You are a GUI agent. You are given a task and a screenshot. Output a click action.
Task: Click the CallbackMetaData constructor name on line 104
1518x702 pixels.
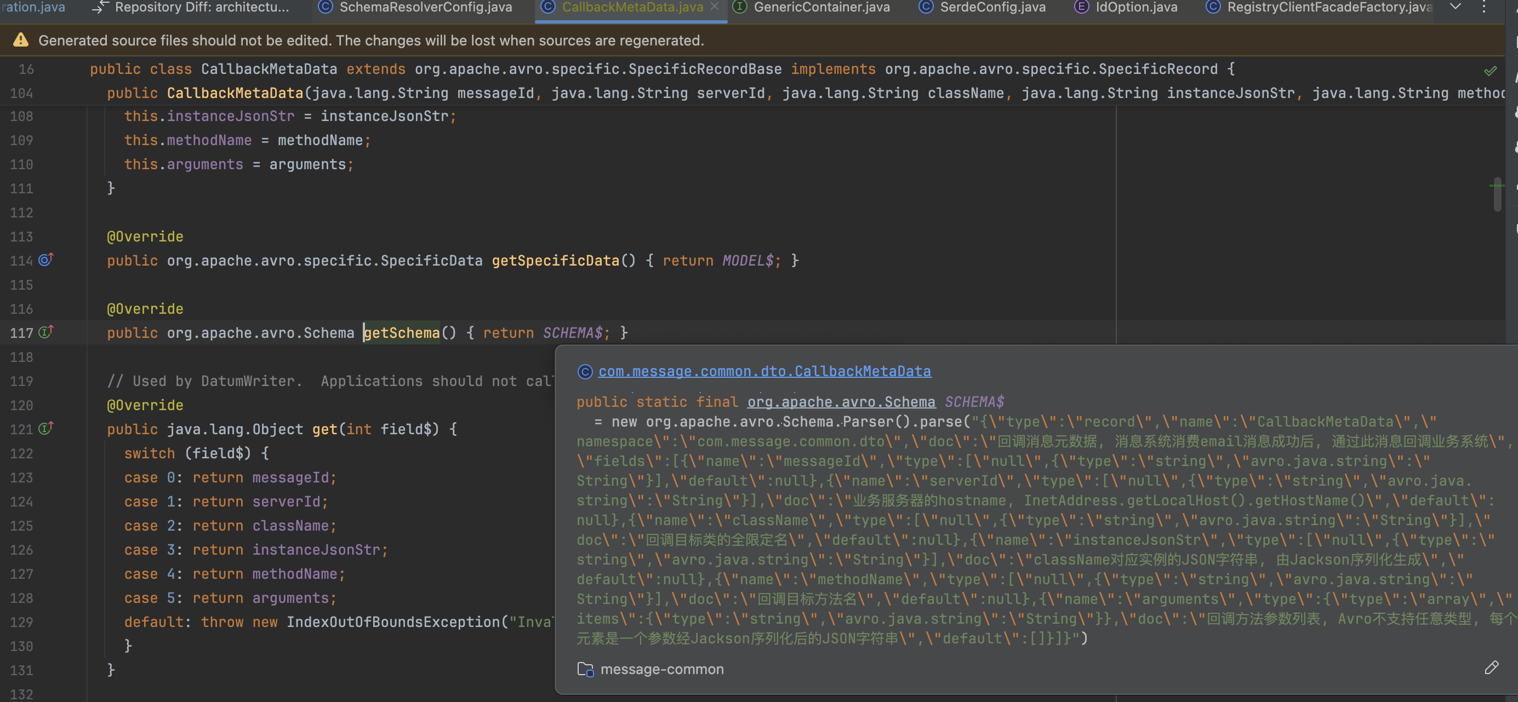coord(235,93)
